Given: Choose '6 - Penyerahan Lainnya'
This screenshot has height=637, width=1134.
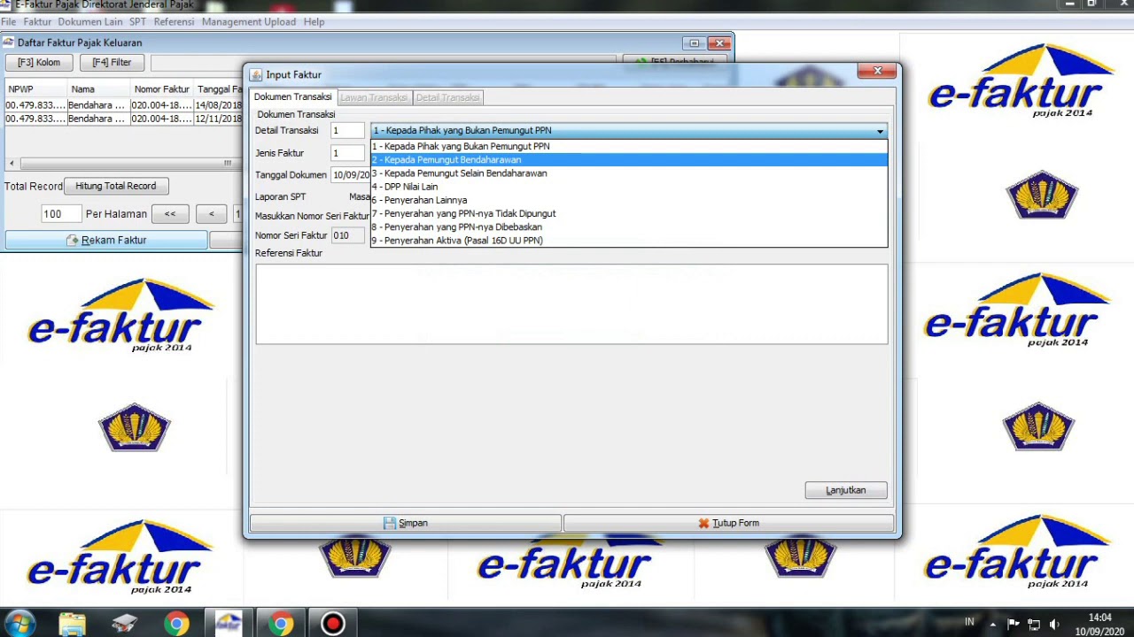Looking at the screenshot, I should pos(629,200).
